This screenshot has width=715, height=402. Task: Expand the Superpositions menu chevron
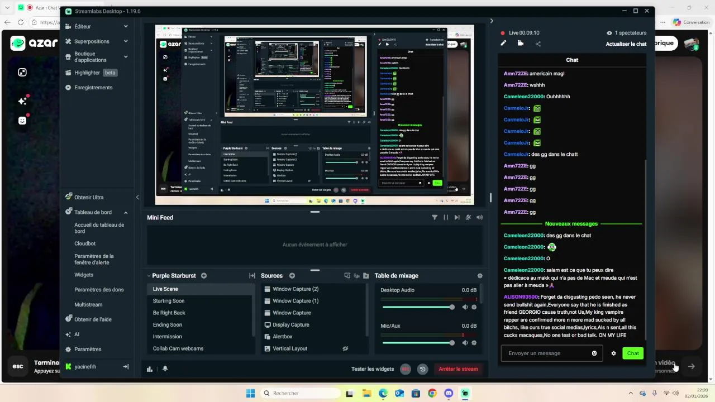[126, 41]
